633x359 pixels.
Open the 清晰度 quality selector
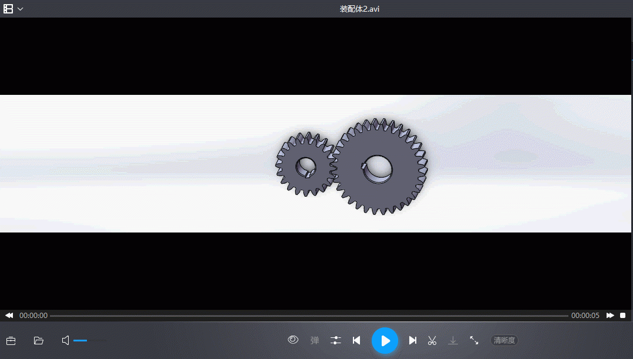tap(504, 340)
